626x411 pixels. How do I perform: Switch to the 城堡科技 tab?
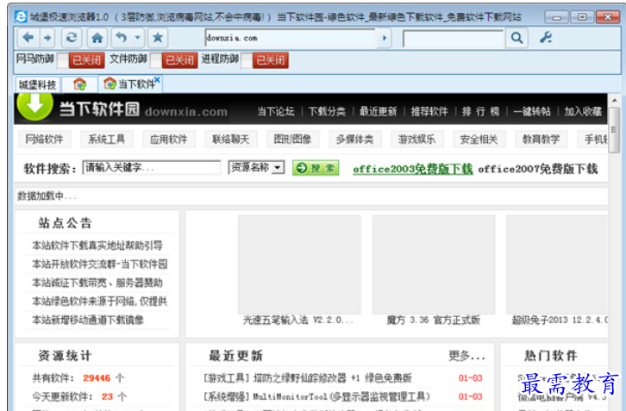click(38, 84)
